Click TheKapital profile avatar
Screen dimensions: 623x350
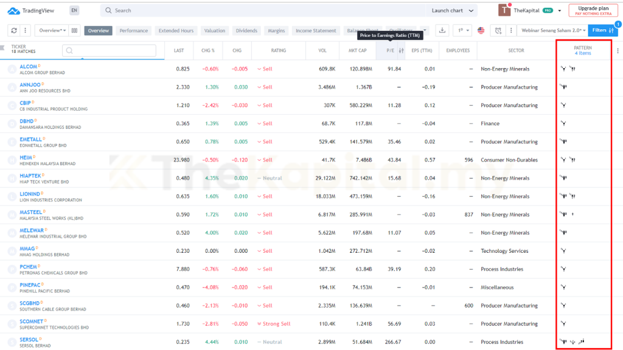click(x=504, y=10)
